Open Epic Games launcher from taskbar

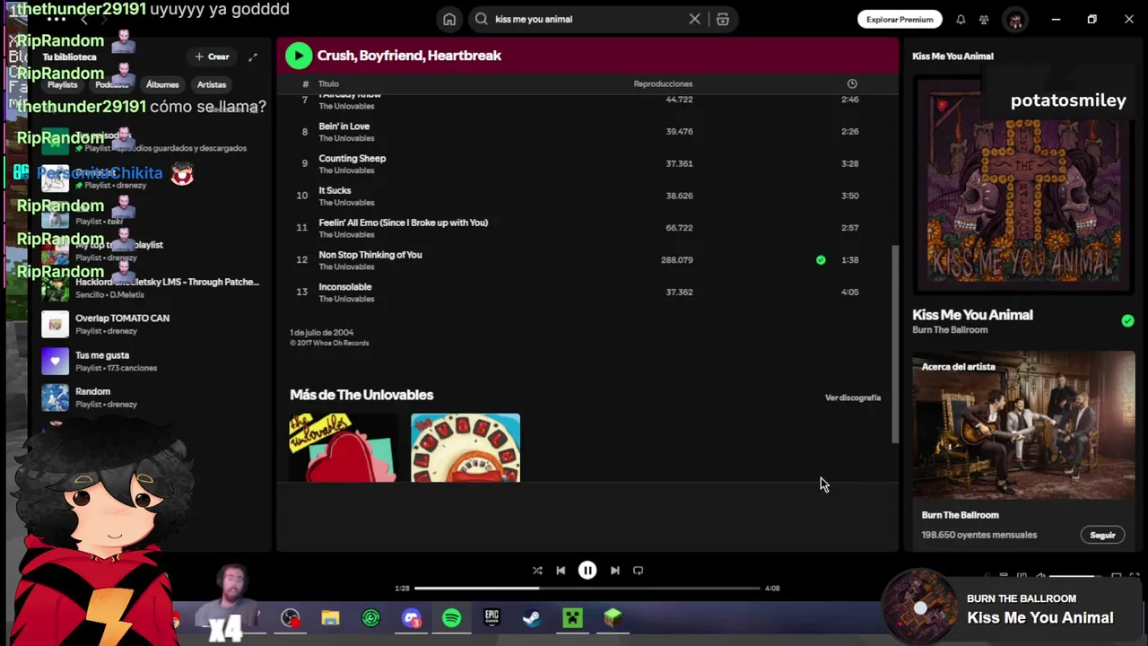click(491, 618)
